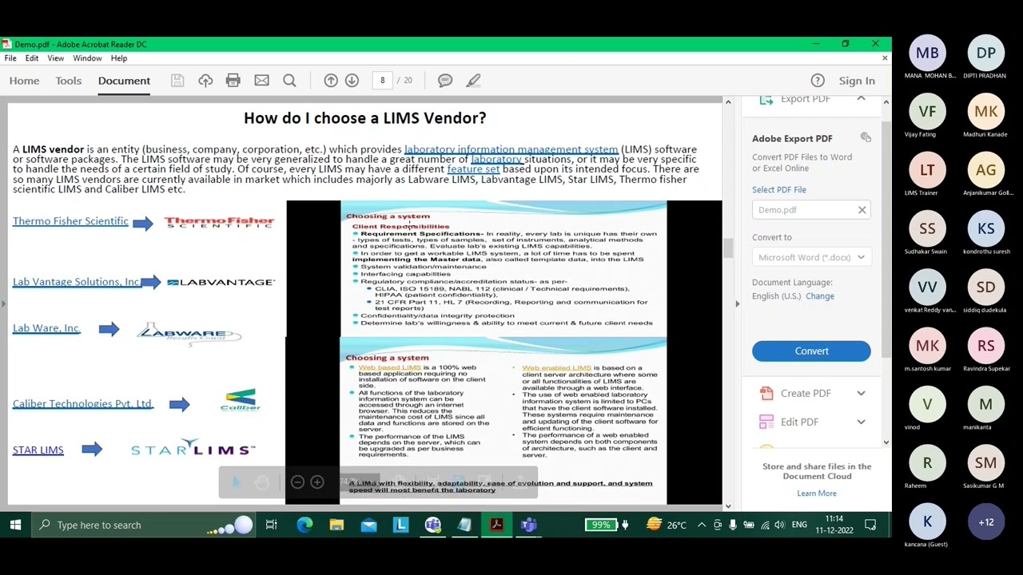Collapse the Export PDF section

point(861,99)
